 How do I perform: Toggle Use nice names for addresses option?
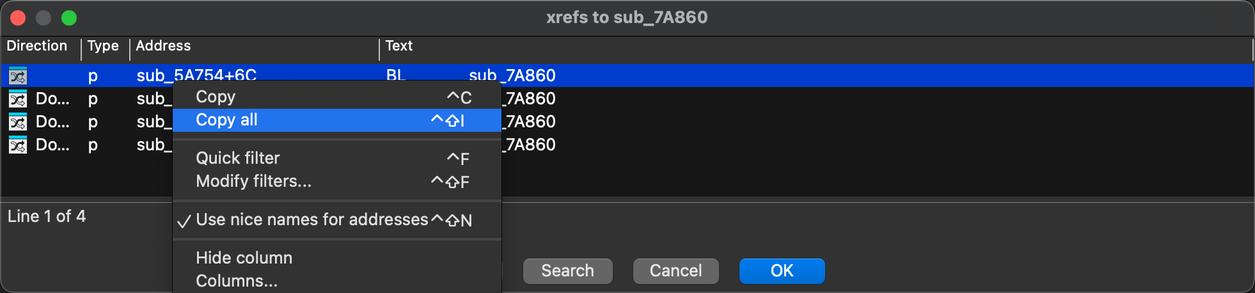312,220
